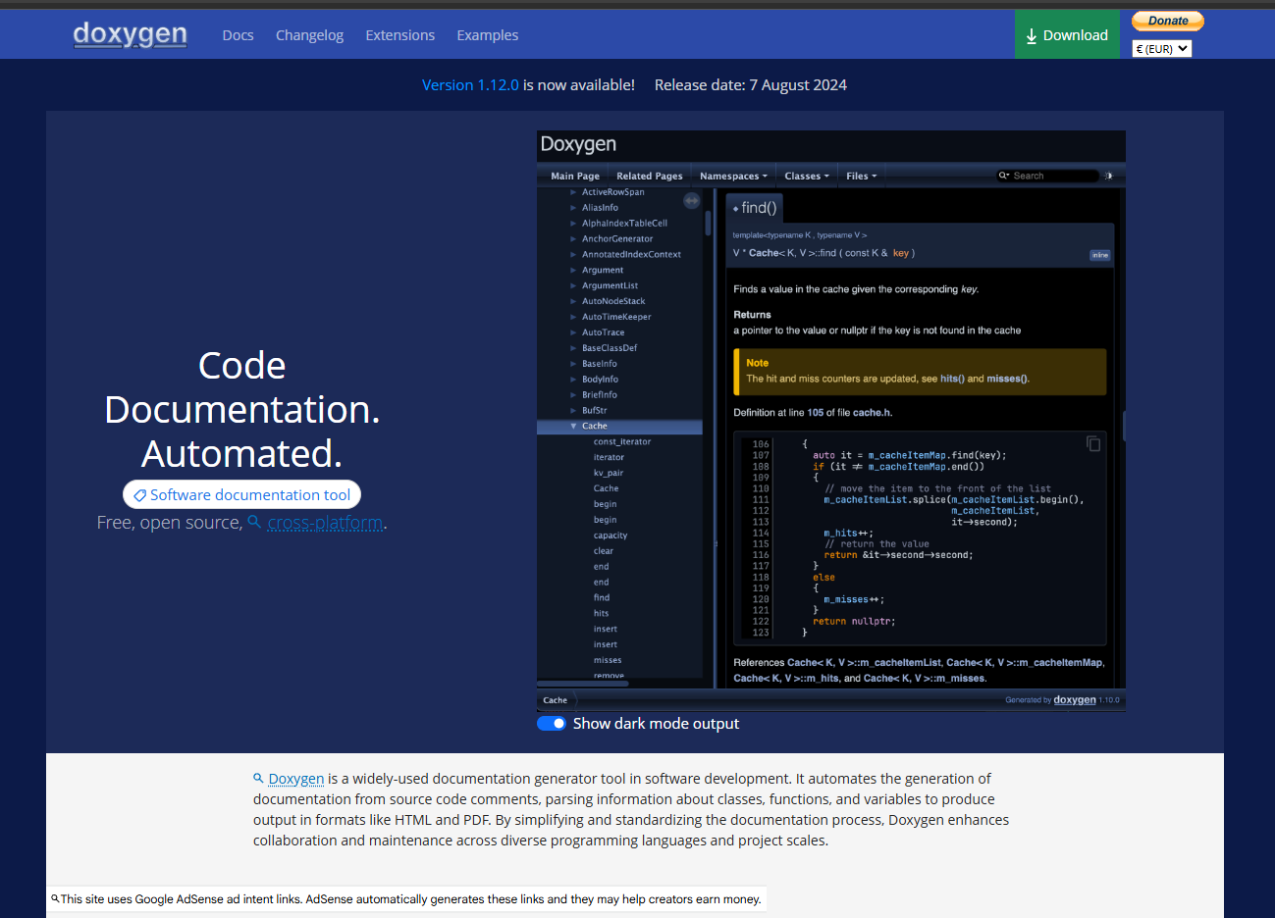Follow the Version 1.12.0 link
Screen dimensions: 1275x918
(x=470, y=85)
